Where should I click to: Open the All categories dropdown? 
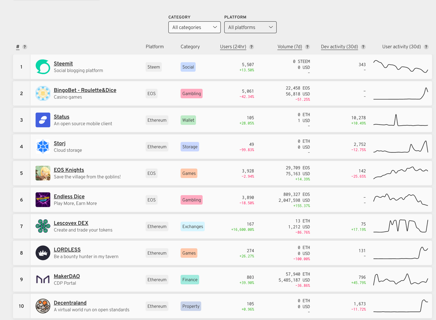(194, 27)
